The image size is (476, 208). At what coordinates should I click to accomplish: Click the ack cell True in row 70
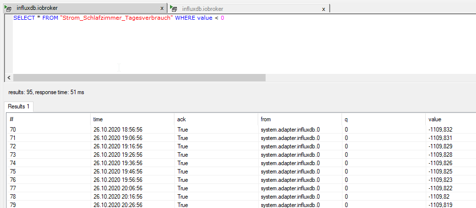pos(183,130)
